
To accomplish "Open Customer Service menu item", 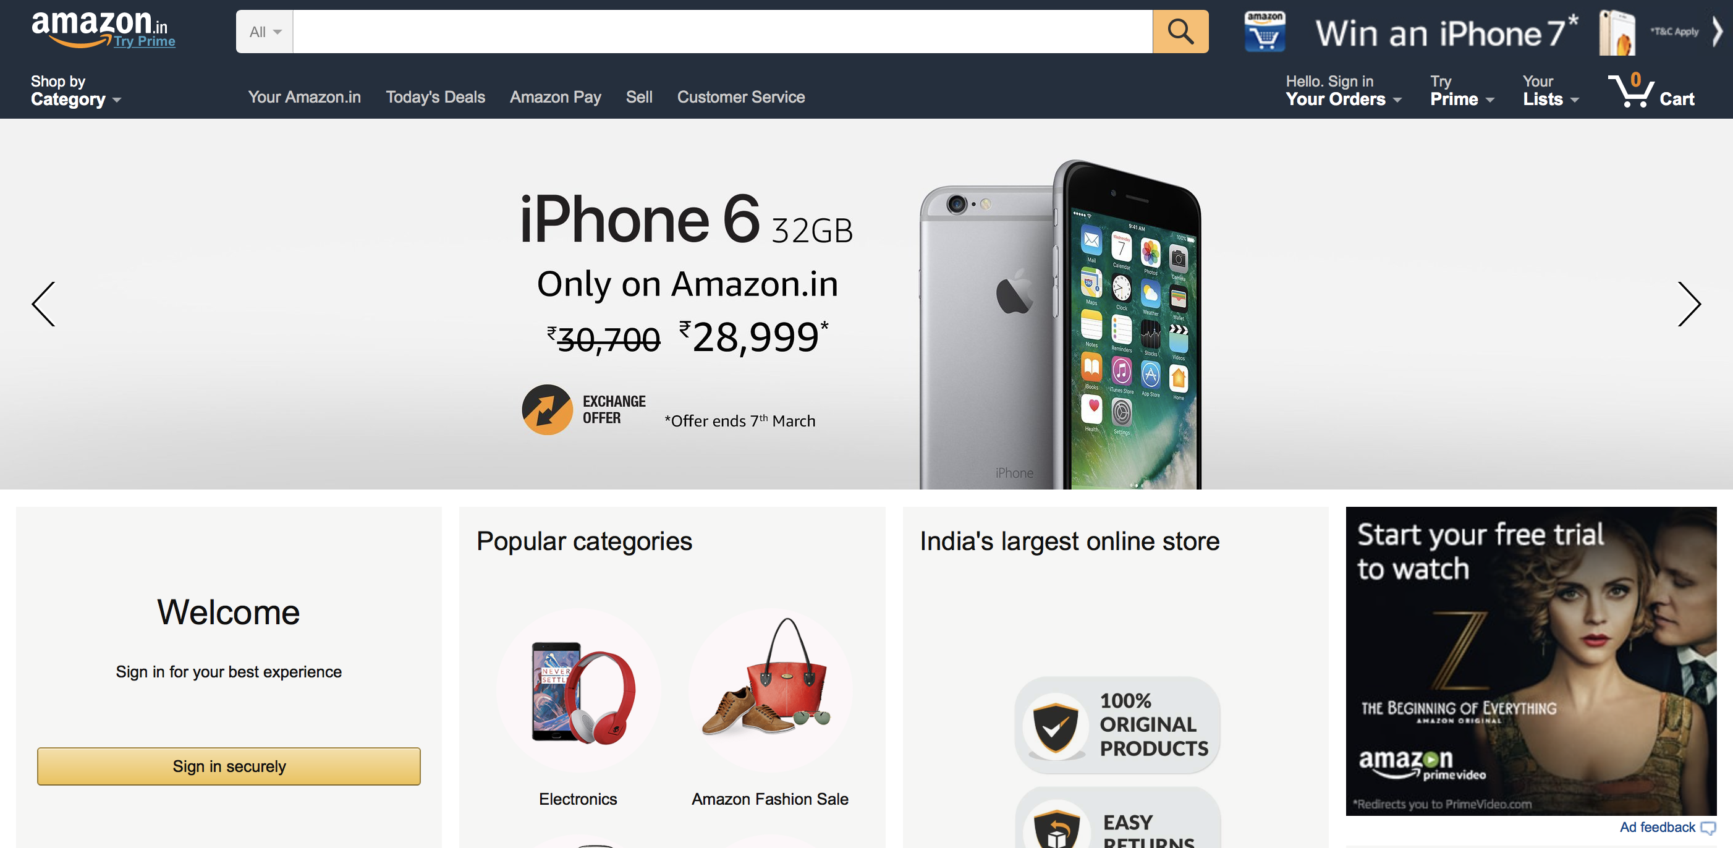I will click(742, 97).
